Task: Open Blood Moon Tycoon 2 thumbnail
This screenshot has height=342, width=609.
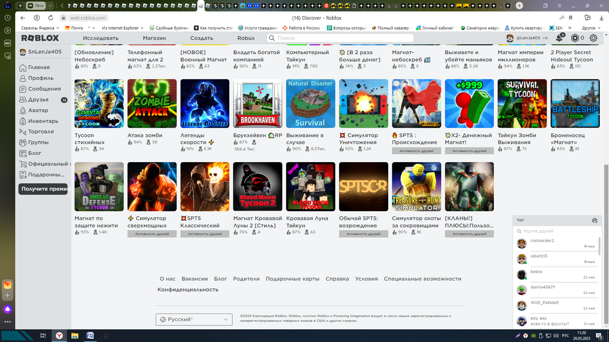Action: tap(258, 186)
